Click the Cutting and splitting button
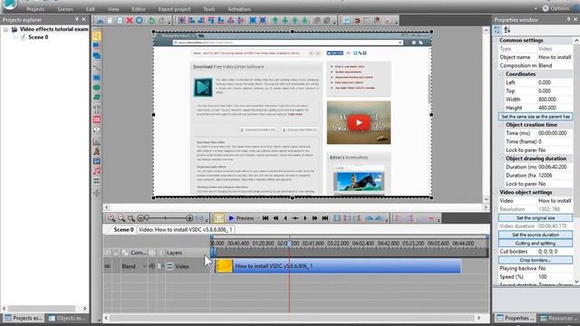 pos(536,244)
